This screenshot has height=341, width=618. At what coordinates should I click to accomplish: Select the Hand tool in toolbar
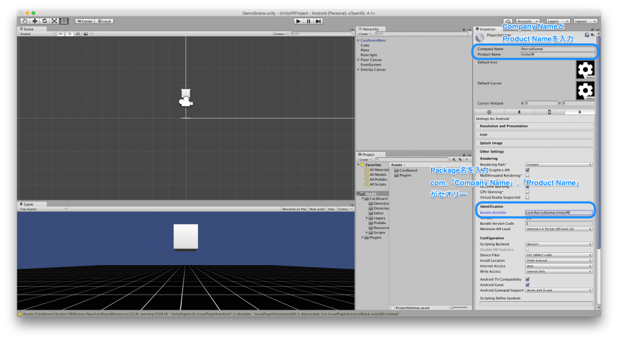(25, 21)
